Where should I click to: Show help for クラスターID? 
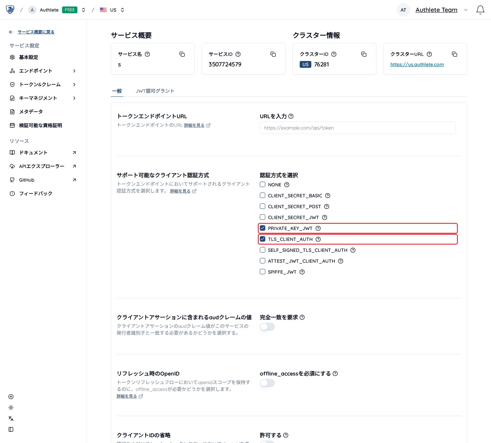[x=334, y=54]
